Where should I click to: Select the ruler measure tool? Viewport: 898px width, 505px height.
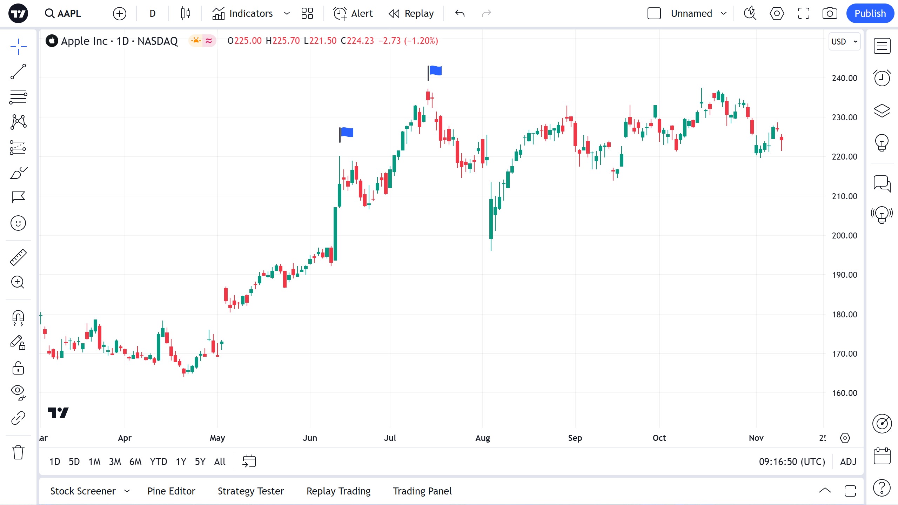(18, 257)
